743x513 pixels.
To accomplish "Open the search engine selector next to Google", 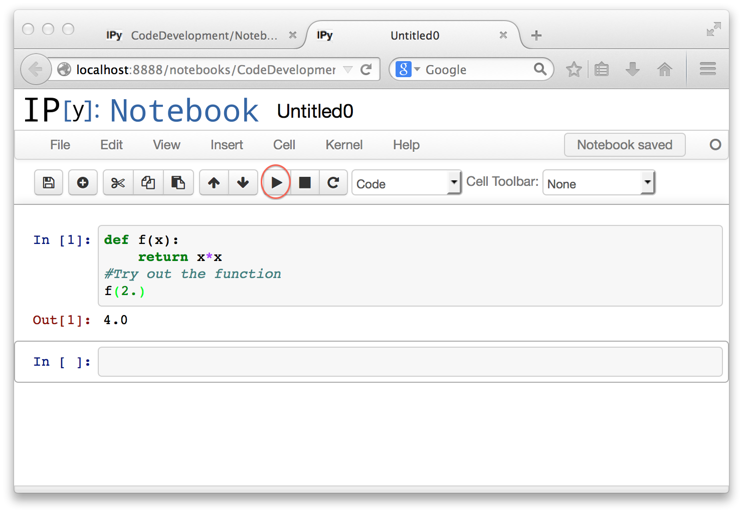I will (x=408, y=69).
